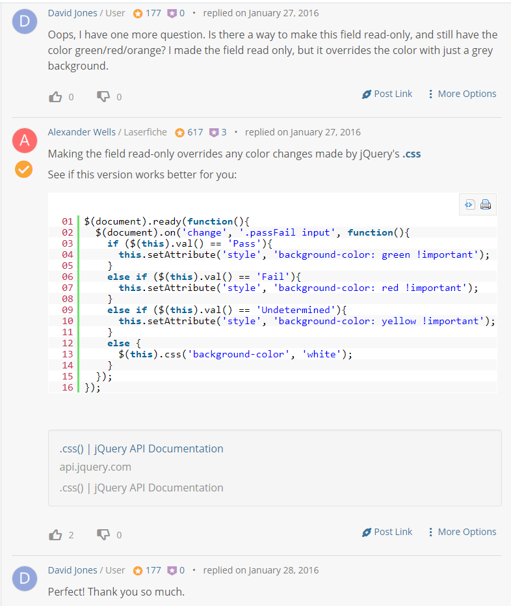Click the purple badge showing 3 for Alexander
Screen dimensions: 511x606
click(218, 132)
